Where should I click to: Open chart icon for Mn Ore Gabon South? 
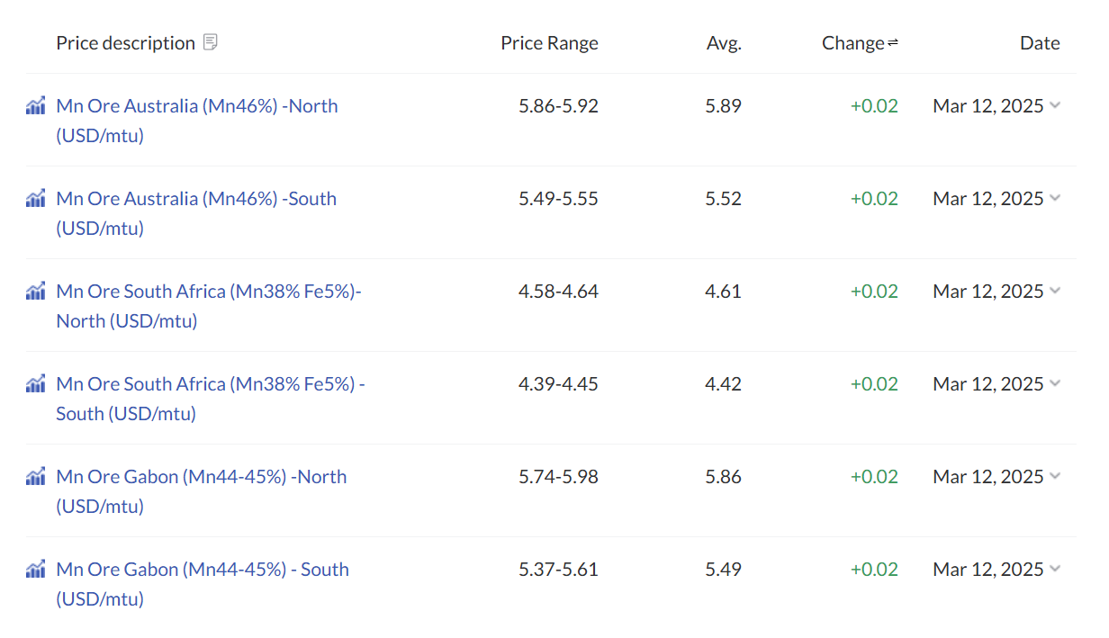pos(35,570)
